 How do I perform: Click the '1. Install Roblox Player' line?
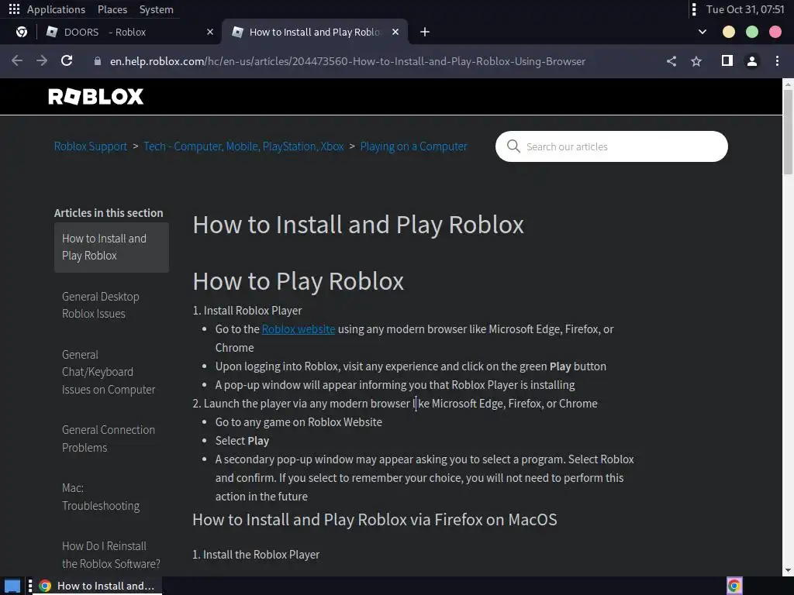pos(247,310)
